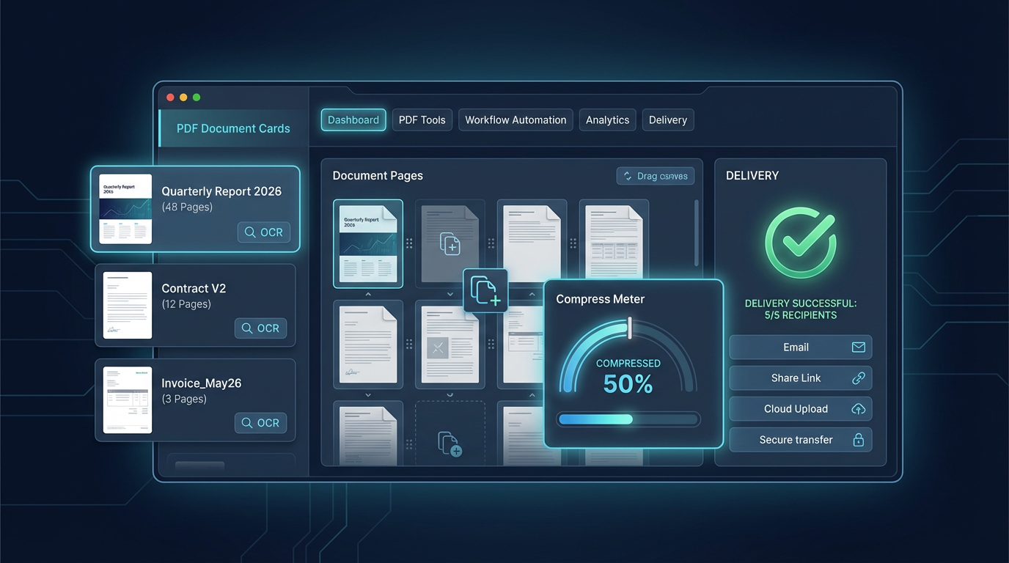This screenshot has height=563, width=1009.
Task: Click the envelope icon on the Email button
Action: [858, 347]
